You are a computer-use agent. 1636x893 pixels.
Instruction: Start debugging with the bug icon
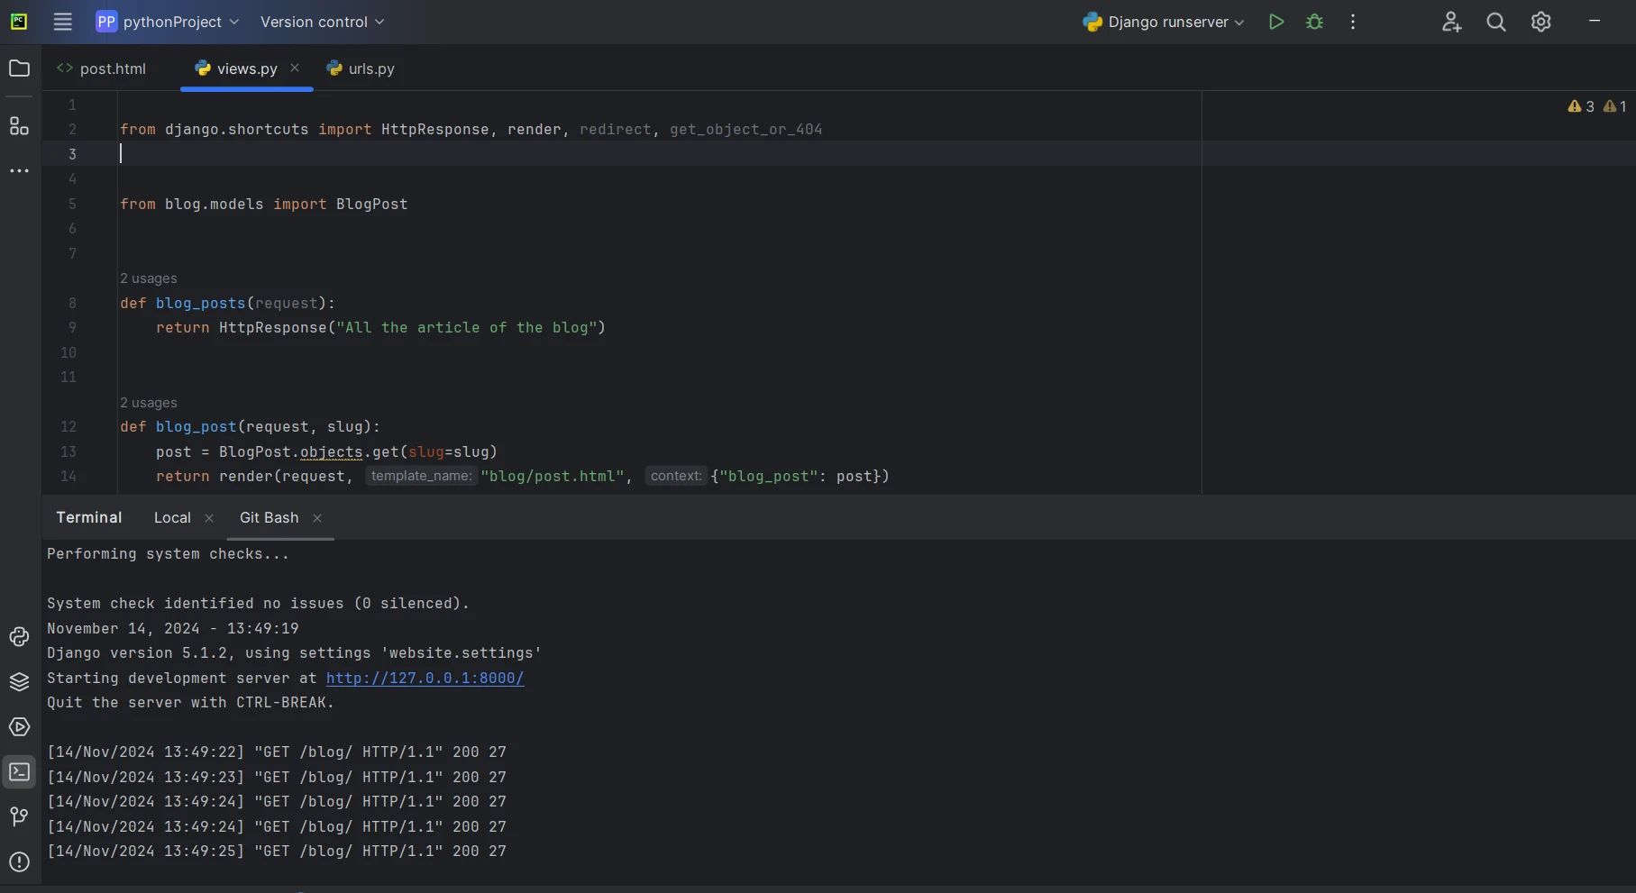click(x=1314, y=22)
